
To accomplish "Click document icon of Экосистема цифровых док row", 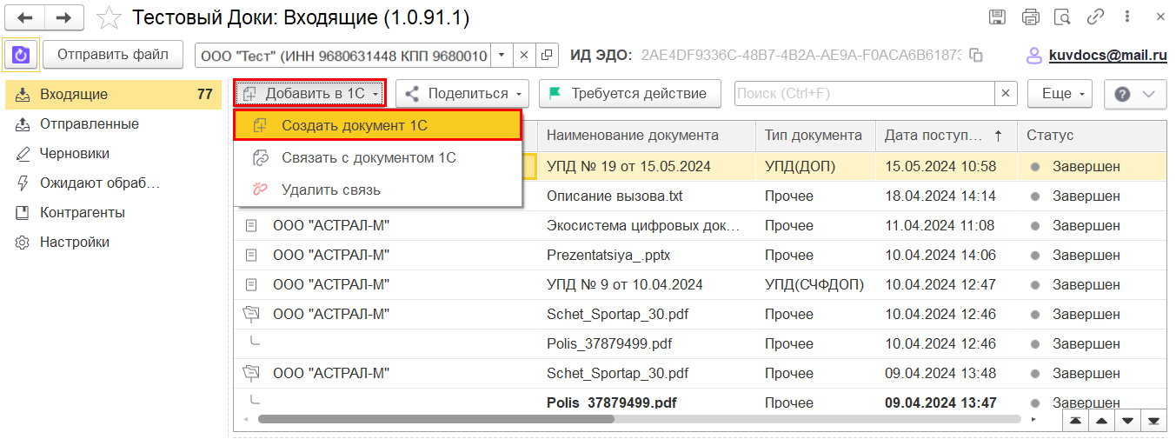I will [251, 226].
